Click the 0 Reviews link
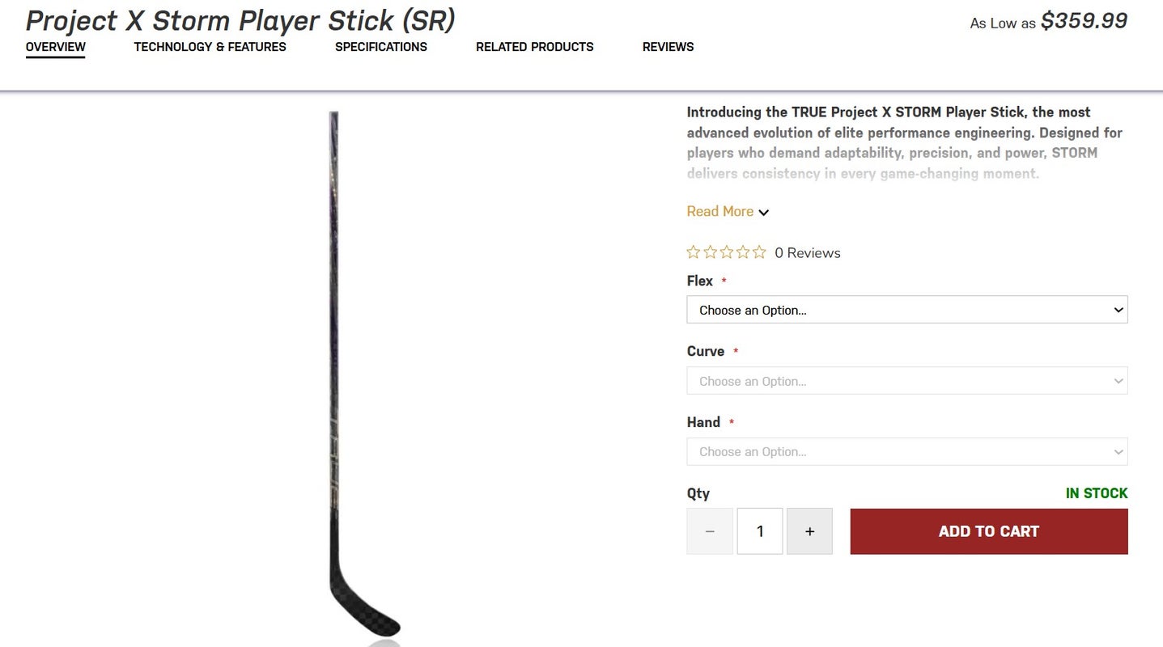1163x647 pixels. (x=807, y=253)
